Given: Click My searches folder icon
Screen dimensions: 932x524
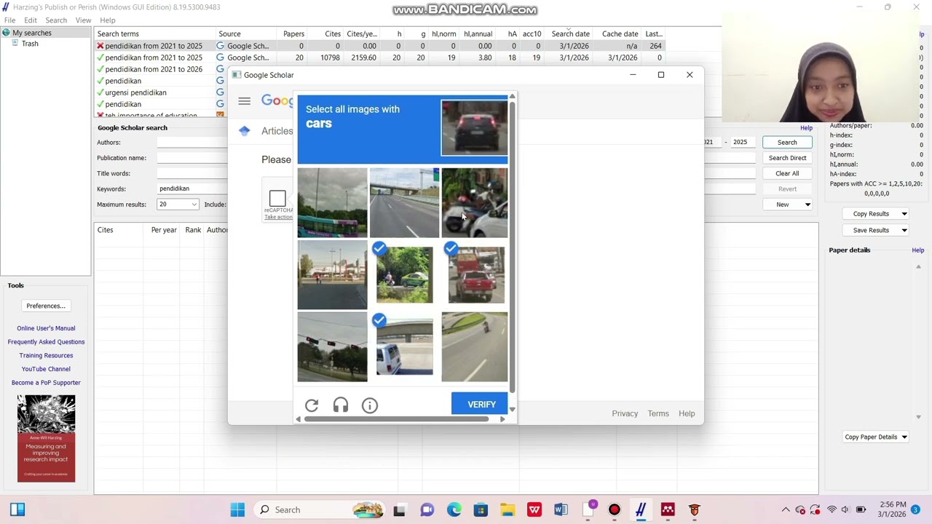Looking at the screenshot, I should 7,33.
